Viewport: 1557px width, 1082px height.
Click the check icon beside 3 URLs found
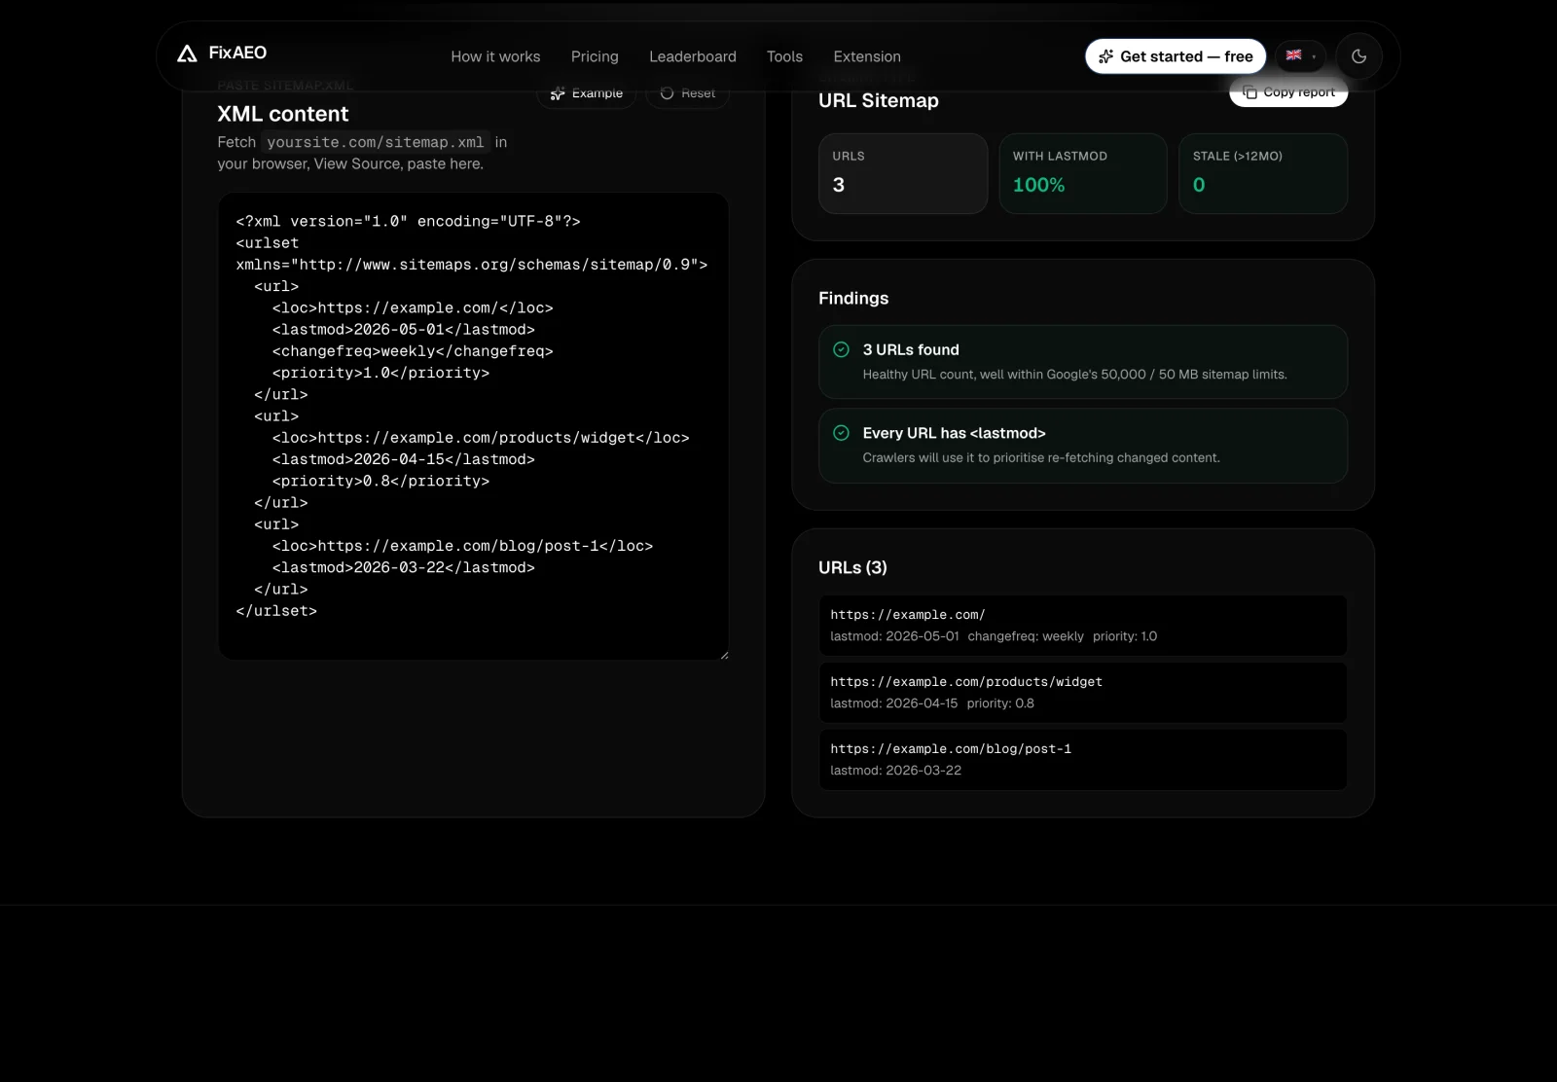pos(842,349)
